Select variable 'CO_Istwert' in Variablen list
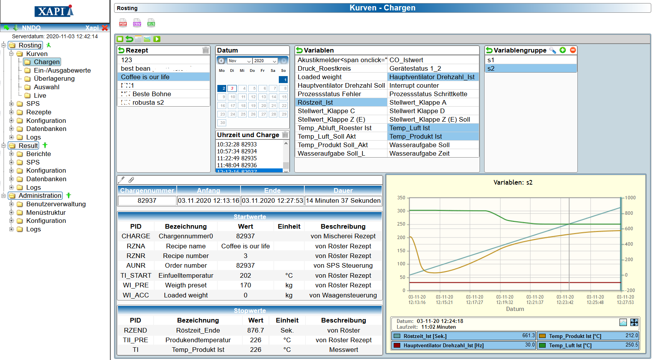Screen dimensions: 652x360 coord(406,60)
